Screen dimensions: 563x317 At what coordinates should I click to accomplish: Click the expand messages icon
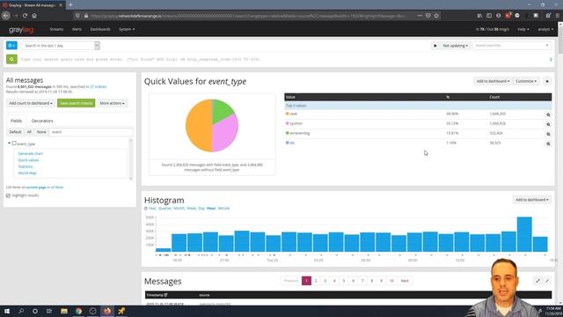tap(537, 281)
